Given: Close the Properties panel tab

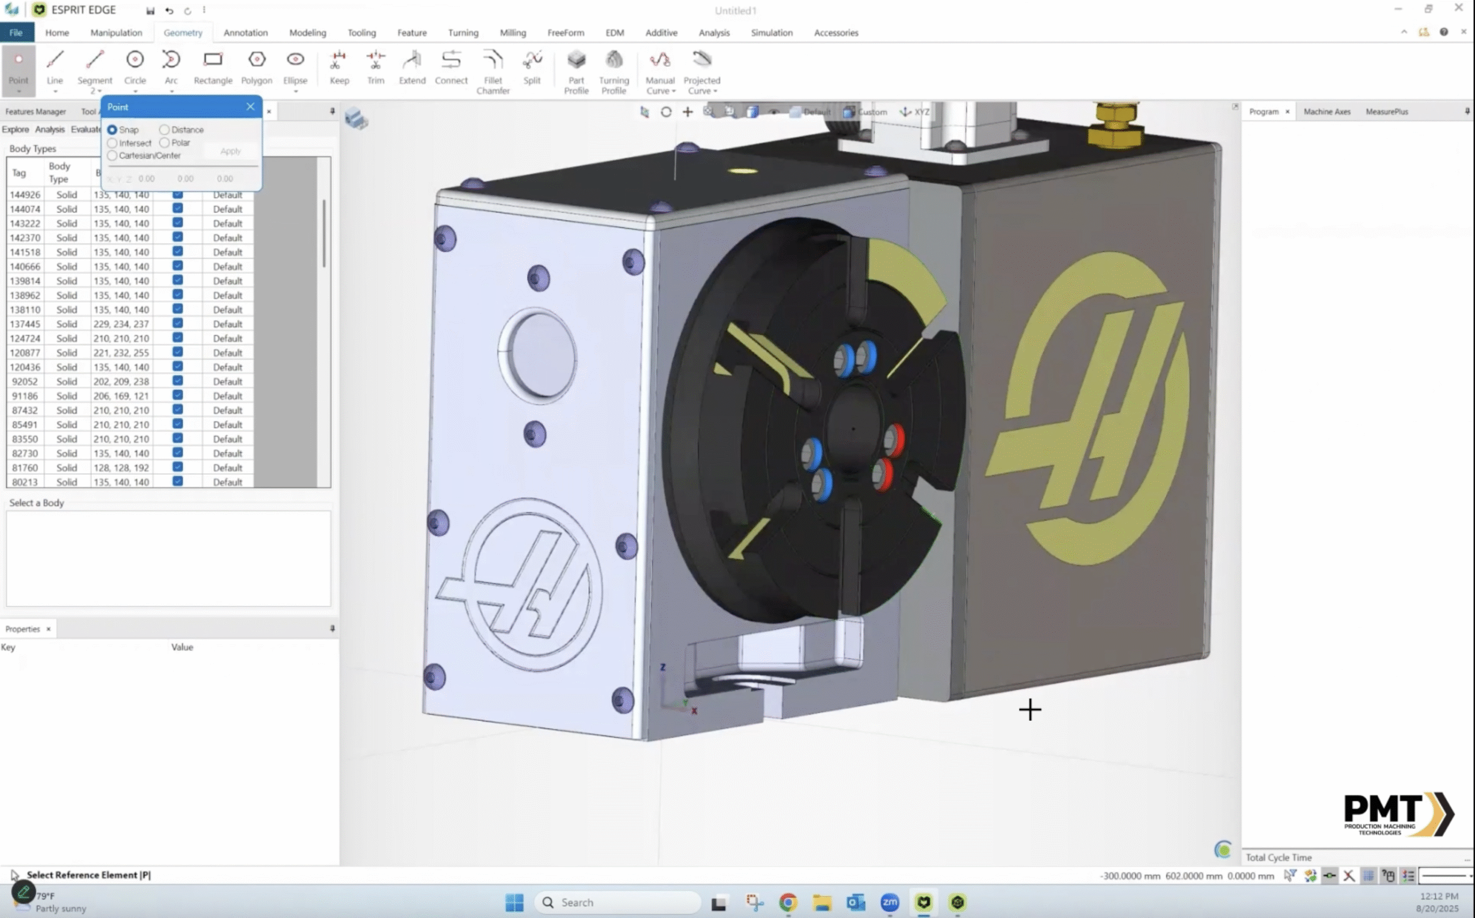Looking at the screenshot, I should pyautogui.click(x=48, y=629).
